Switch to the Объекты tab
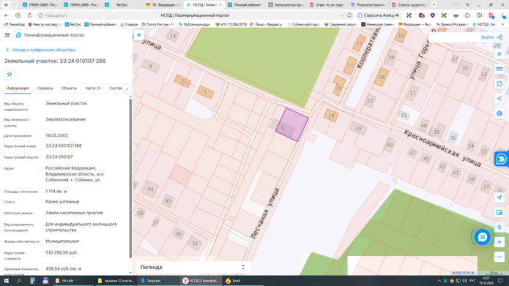The image size is (509, 286). pyautogui.click(x=69, y=89)
